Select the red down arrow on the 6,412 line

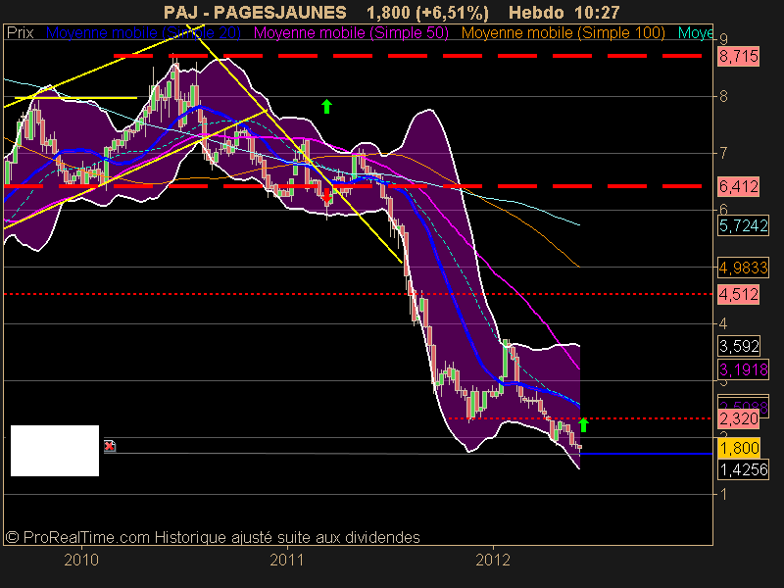(327, 197)
